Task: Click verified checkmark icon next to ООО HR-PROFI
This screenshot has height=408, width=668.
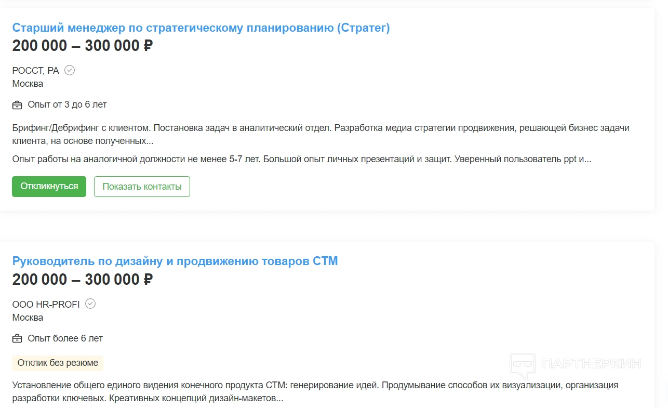Action: [x=90, y=304]
